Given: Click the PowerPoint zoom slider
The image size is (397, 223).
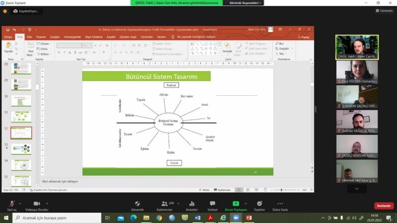Looking at the screenshot, I should tap(281, 190).
